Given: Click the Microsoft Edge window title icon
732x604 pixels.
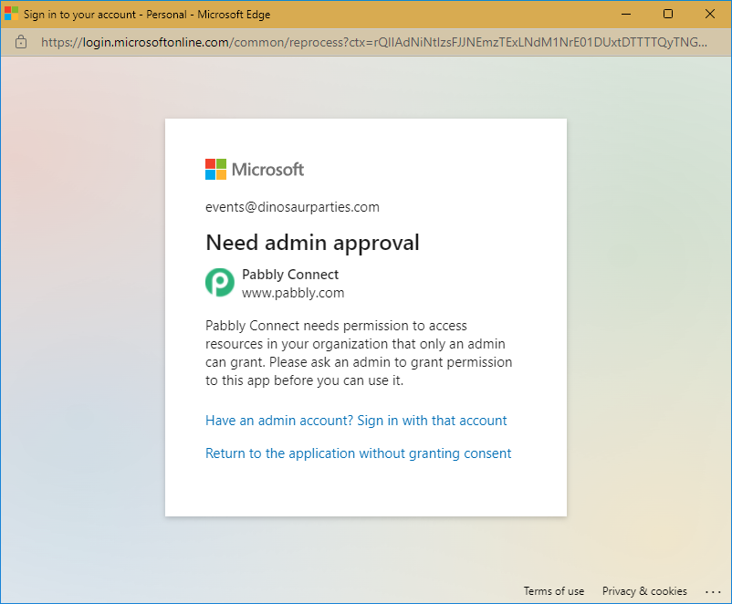Looking at the screenshot, I should 11,14.
